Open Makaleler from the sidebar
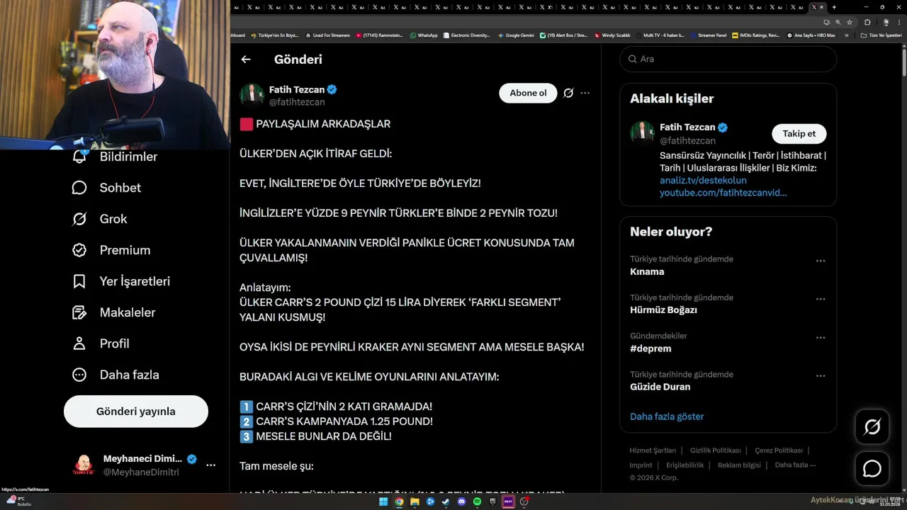907x510 pixels. pyautogui.click(x=113, y=312)
